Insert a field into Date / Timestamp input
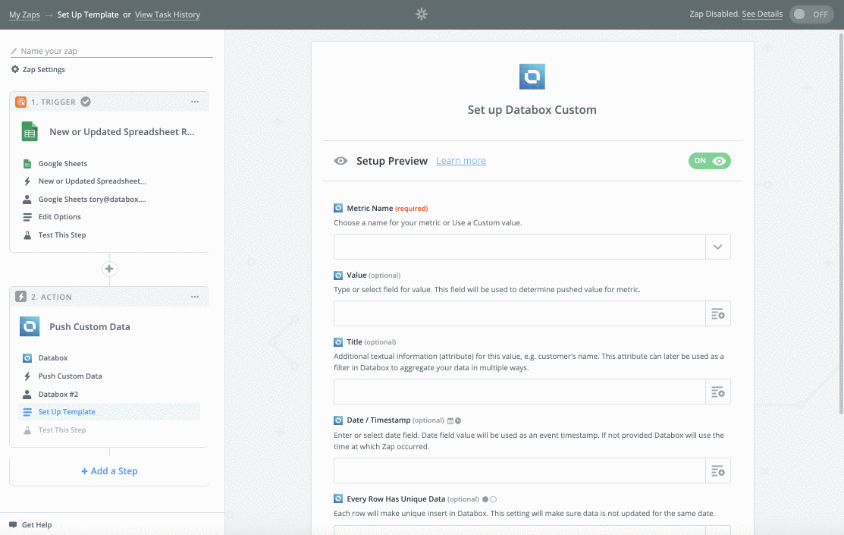Image resolution: width=844 pixels, height=535 pixels. click(x=718, y=471)
